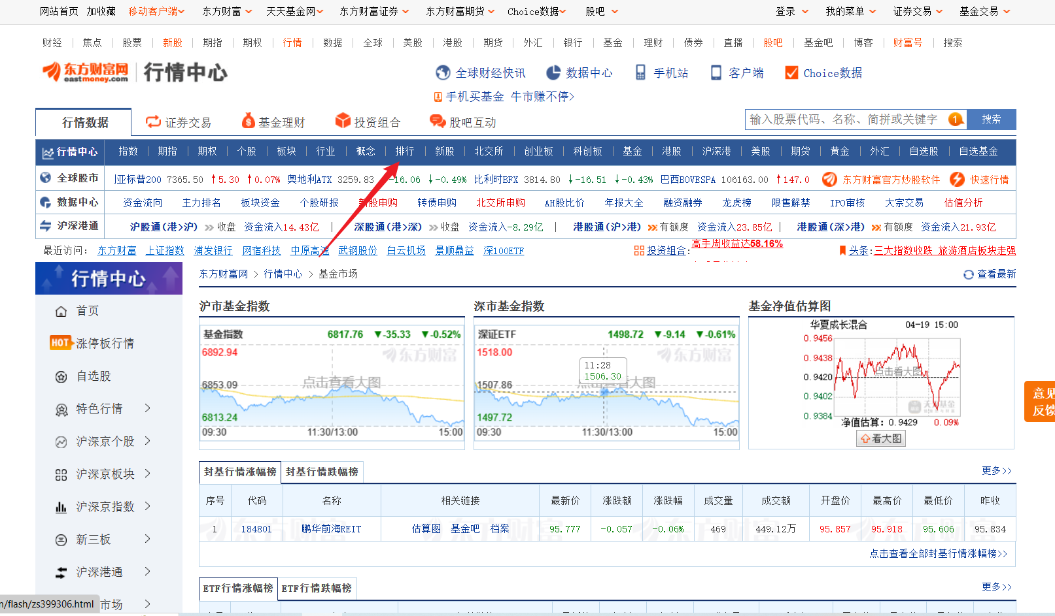Open the 新三板 icon in sidebar
1055x616 pixels.
[x=61, y=540]
